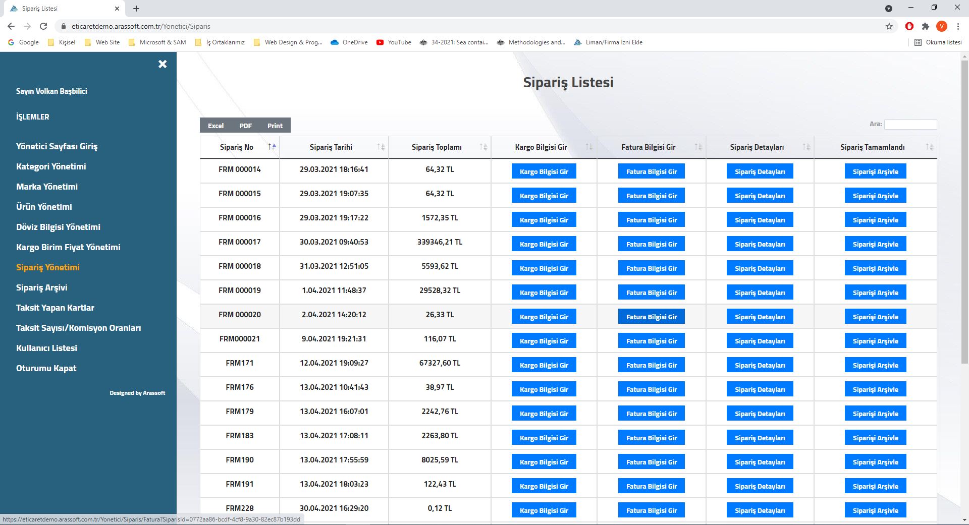969x525 pixels.
Task: Archive order FRM228
Action: pyautogui.click(x=876, y=510)
